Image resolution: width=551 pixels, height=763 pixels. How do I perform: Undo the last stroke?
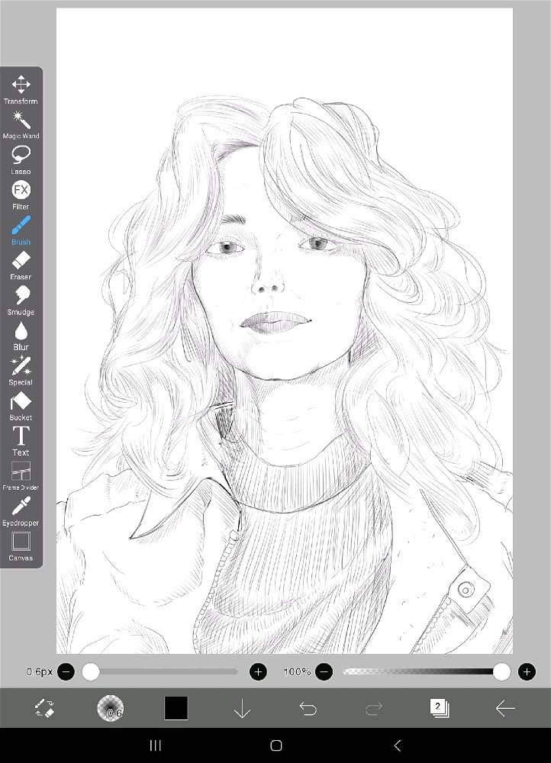[x=308, y=709]
